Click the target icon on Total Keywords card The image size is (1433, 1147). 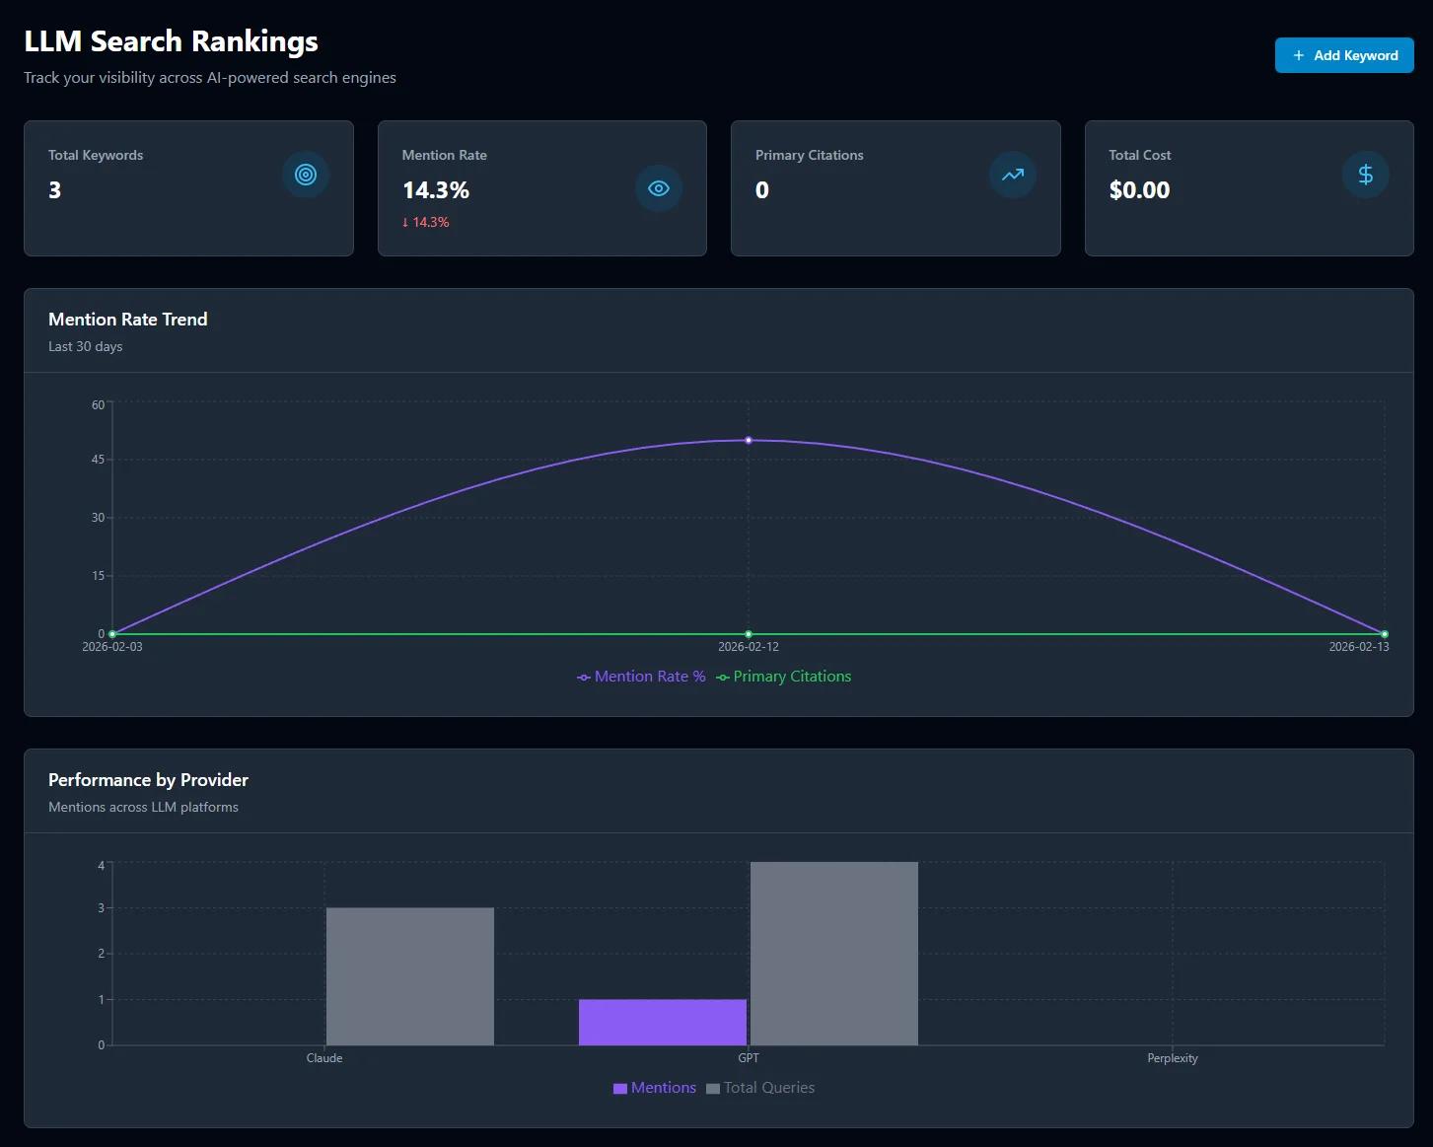[x=305, y=175]
